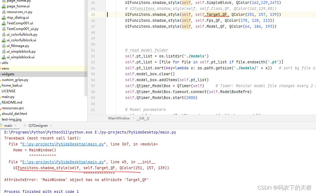Open resources_rc.py file in tree
Screen dimensions: 316x193
pos(20,12)
